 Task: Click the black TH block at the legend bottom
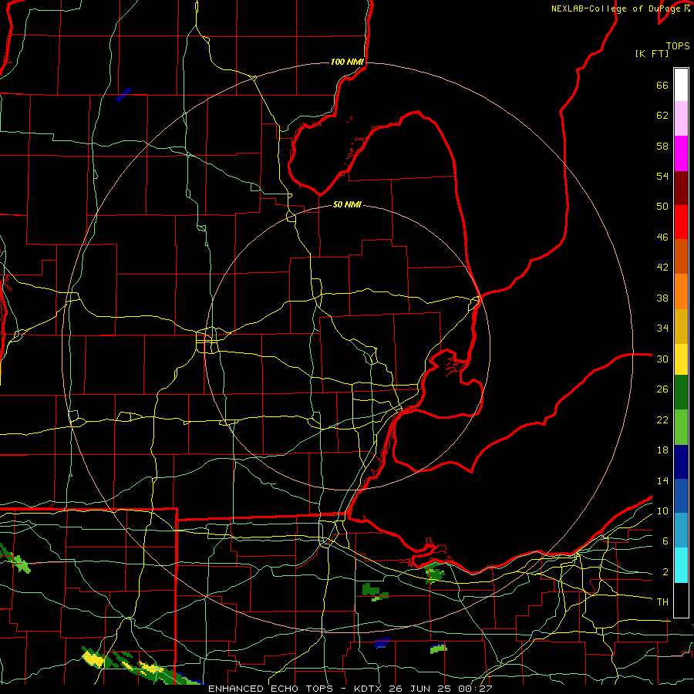pyautogui.click(x=681, y=600)
